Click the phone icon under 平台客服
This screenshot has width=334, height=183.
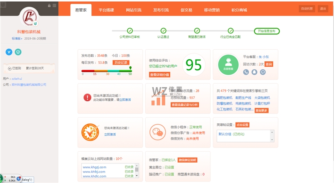pos(246,72)
